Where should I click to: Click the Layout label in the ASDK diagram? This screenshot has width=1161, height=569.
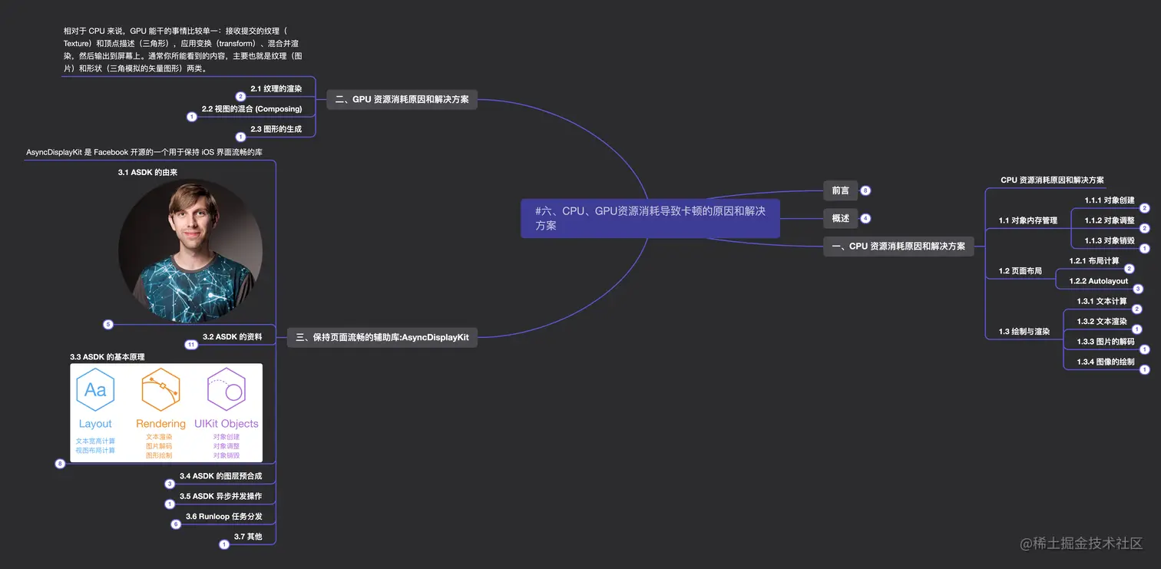[x=95, y=424]
